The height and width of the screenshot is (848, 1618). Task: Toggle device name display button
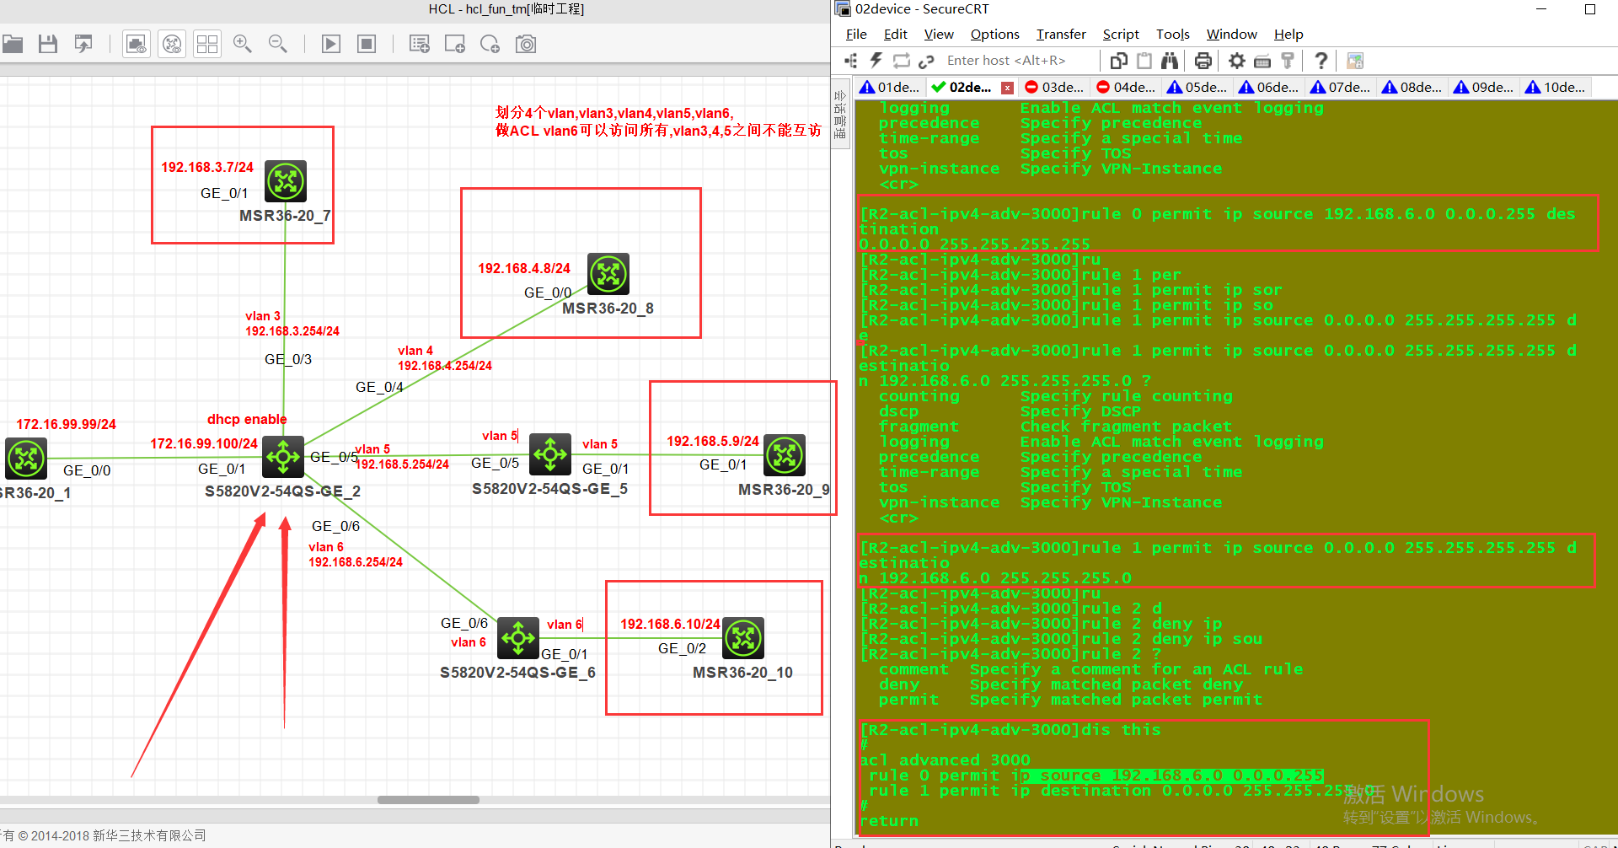click(172, 44)
